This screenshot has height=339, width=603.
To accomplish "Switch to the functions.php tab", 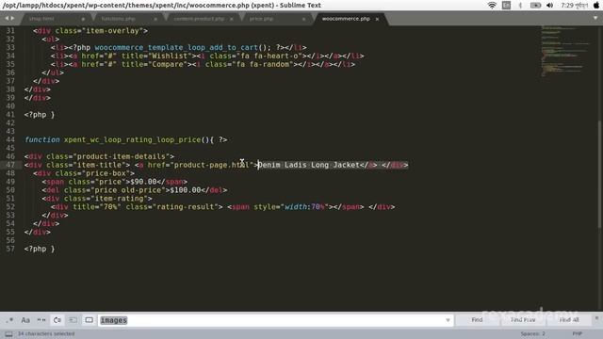I will pos(119,19).
